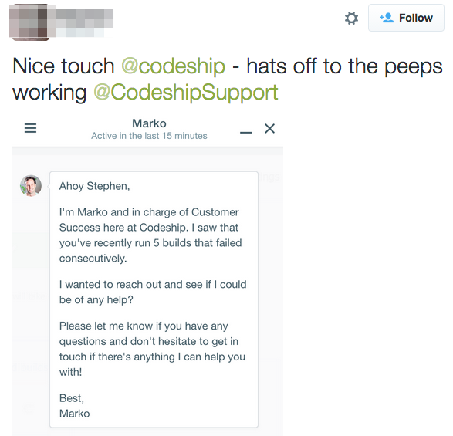Viewport: 453px width, 436px height.
Task: Click the 'Nice touch' tweet text
Action: 63,66
